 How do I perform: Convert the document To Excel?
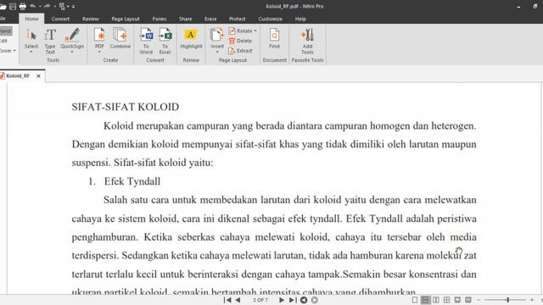(x=165, y=42)
